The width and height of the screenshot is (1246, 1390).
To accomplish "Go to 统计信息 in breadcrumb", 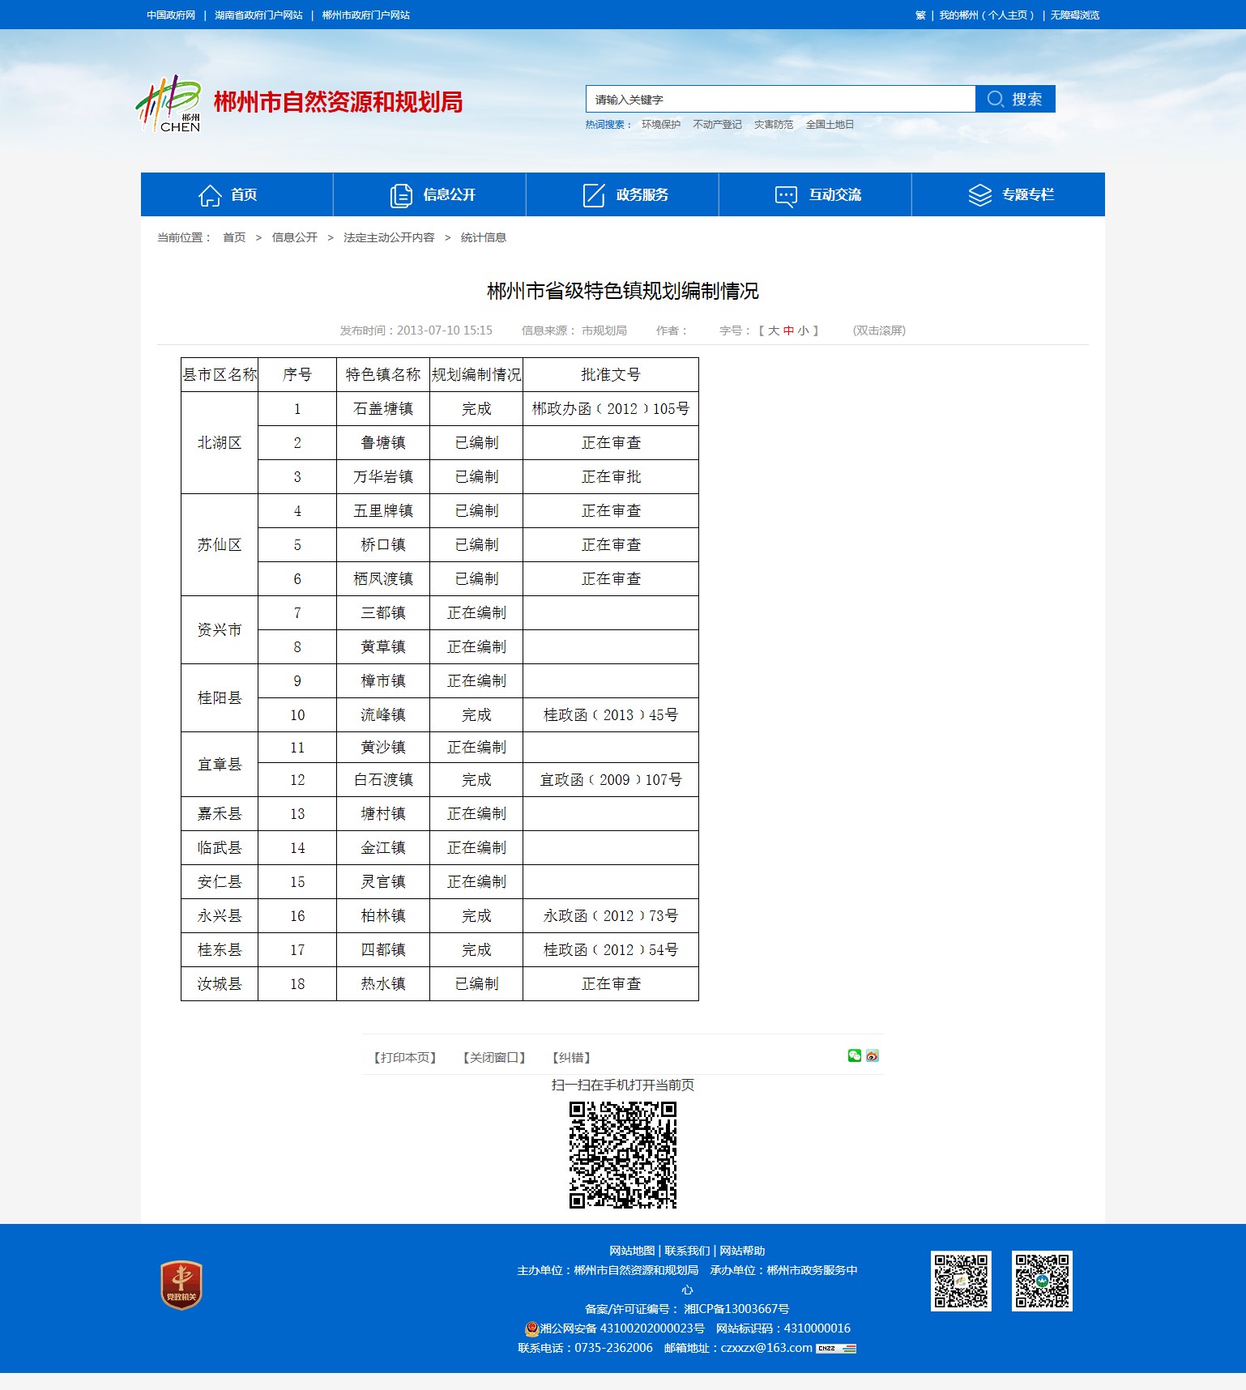I will tap(484, 237).
